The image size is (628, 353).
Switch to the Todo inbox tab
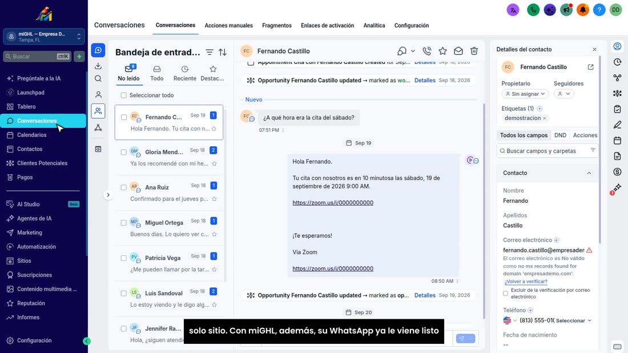pos(156,74)
